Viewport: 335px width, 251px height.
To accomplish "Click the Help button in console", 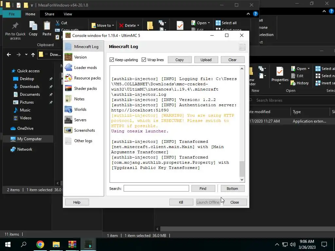I will coord(77,202).
